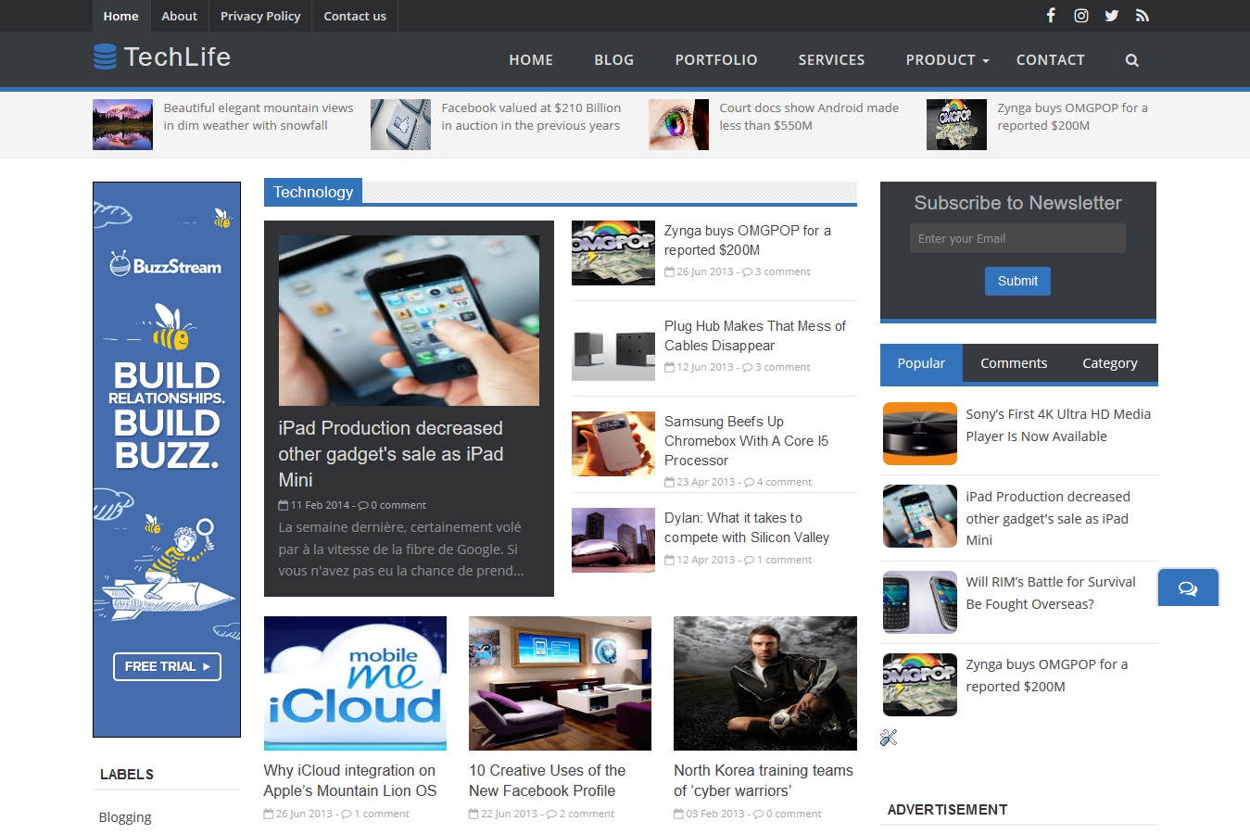1250x834 pixels.
Task: Click the BuzzStream banner logo
Action: 166,264
